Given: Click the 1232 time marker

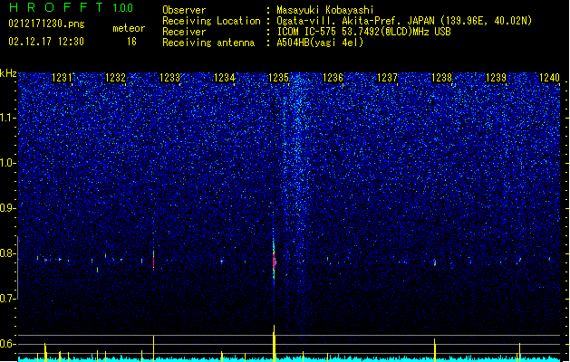Looking at the screenshot, I should coord(116,78).
